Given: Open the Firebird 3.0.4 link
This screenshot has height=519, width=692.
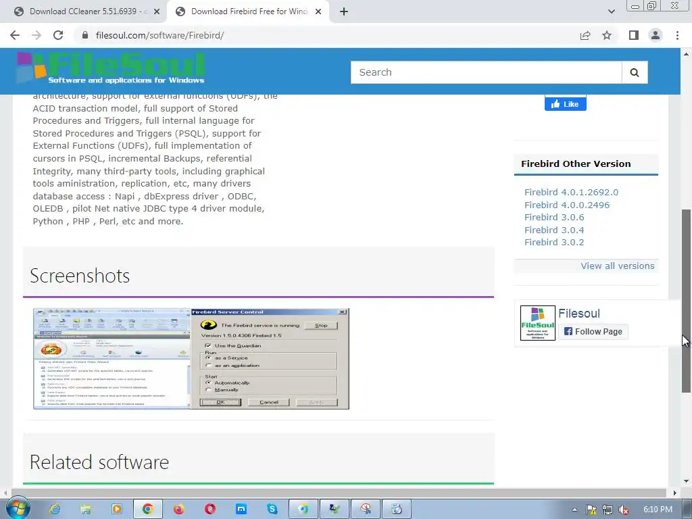Looking at the screenshot, I should pos(554,230).
